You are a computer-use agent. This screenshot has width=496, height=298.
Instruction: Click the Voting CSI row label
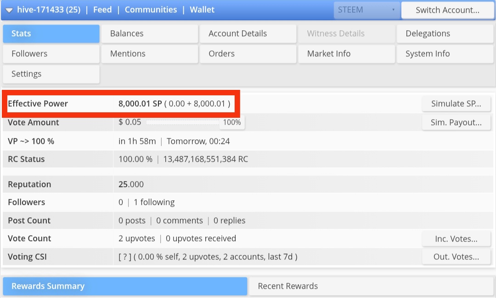point(27,257)
